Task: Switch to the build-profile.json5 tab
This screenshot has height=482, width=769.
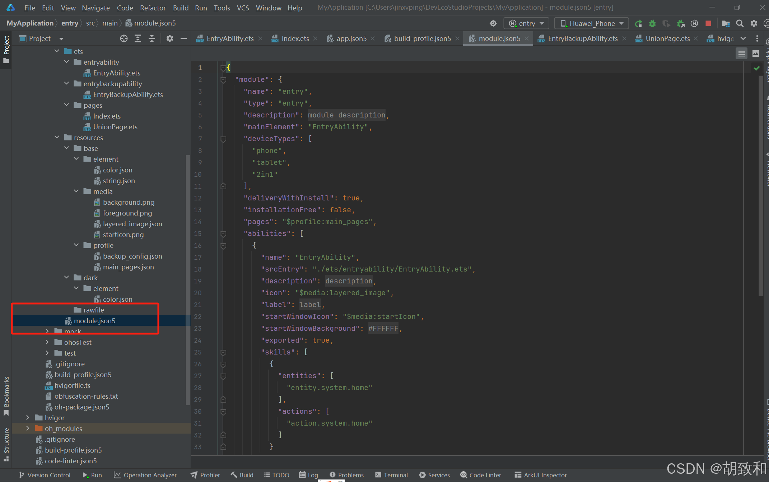Action: [x=422, y=38]
